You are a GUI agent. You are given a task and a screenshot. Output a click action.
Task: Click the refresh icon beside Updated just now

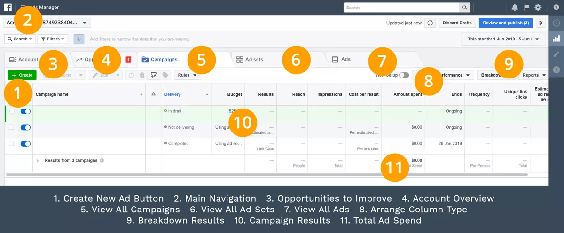click(x=430, y=23)
